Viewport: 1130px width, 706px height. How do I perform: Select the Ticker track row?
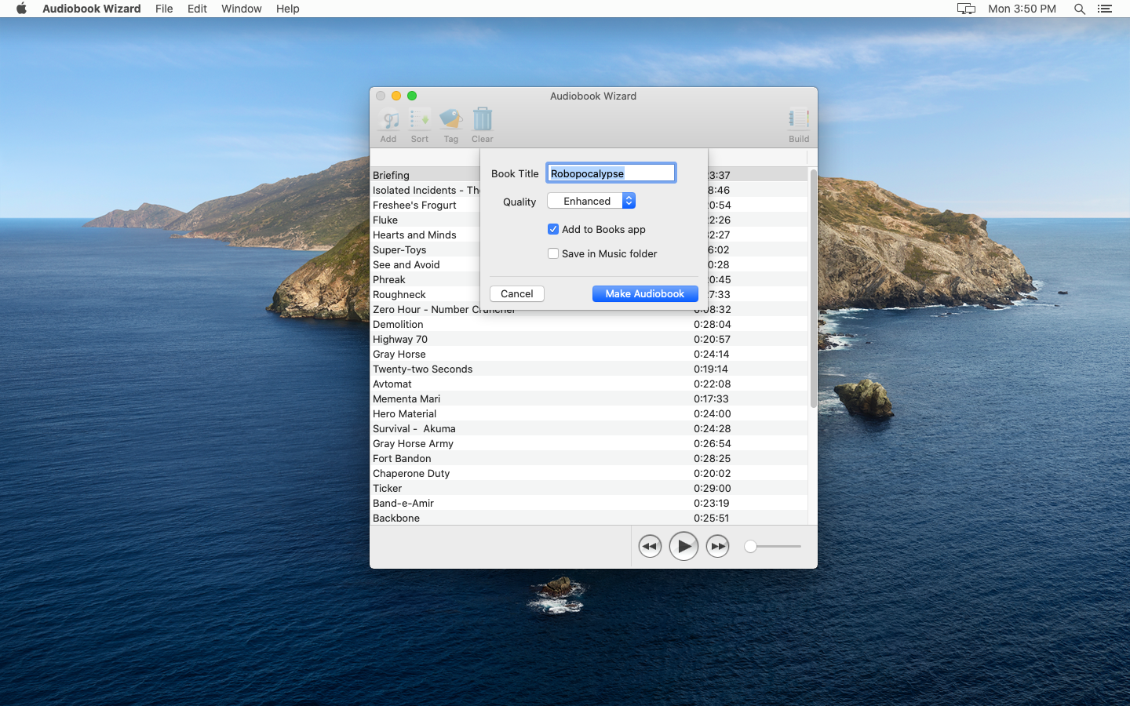[589, 488]
